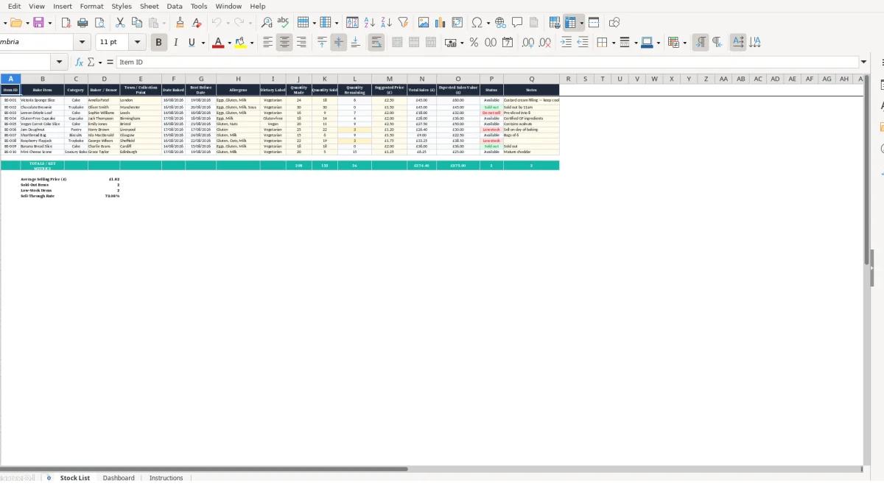Viewport: 884px width, 497px height.
Task: Open the Data menu
Action: (175, 6)
